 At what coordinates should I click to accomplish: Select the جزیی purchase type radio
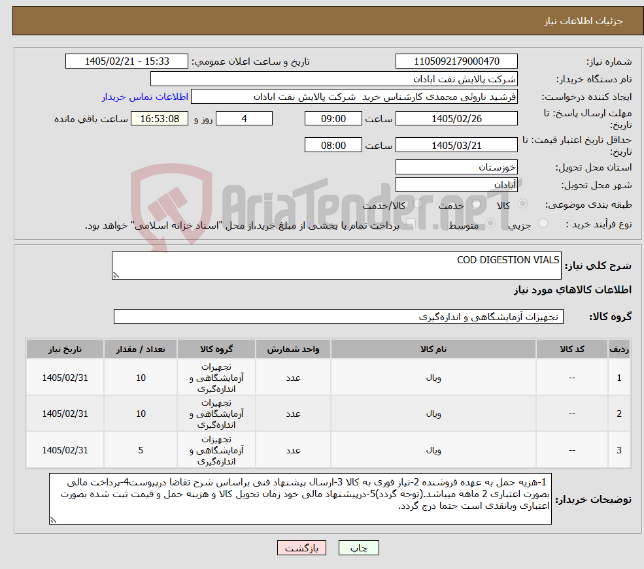(x=543, y=223)
